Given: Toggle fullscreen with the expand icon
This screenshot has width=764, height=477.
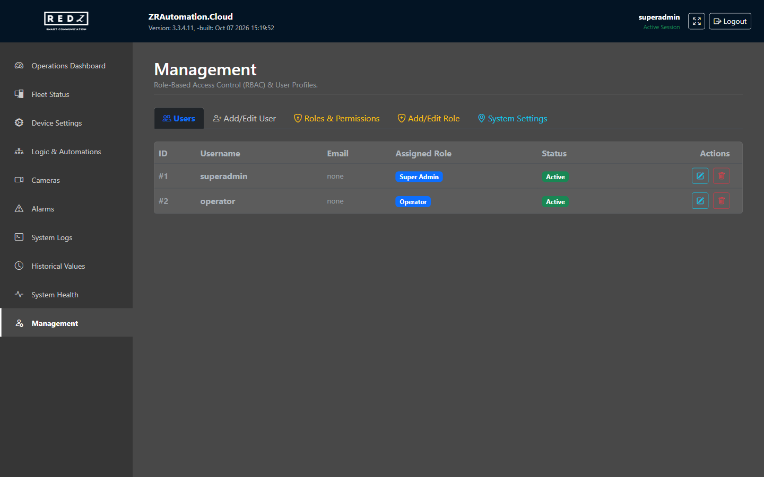Looking at the screenshot, I should [x=697, y=21].
